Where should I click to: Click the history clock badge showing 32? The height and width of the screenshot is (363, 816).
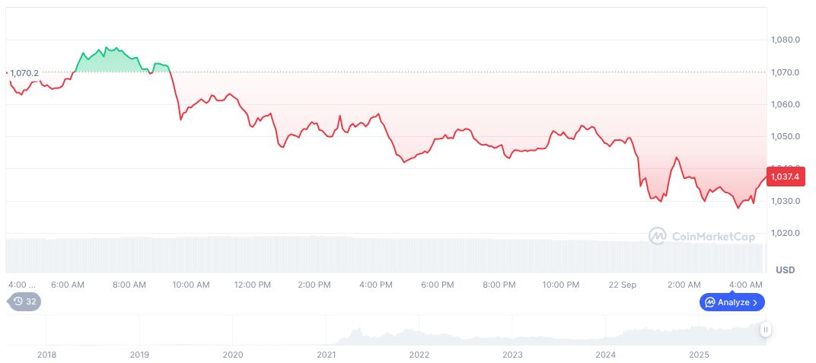tap(24, 301)
